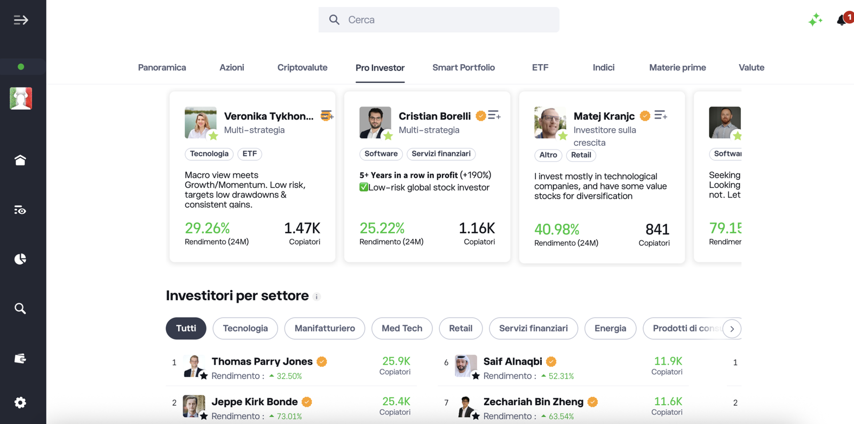Open the Watchlist eye icon in the sidebar
The image size is (854, 424).
[x=20, y=210]
